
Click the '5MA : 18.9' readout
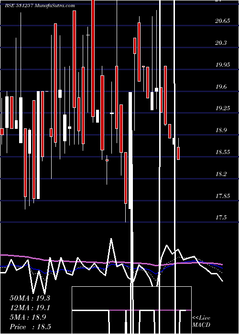[28, 317]
